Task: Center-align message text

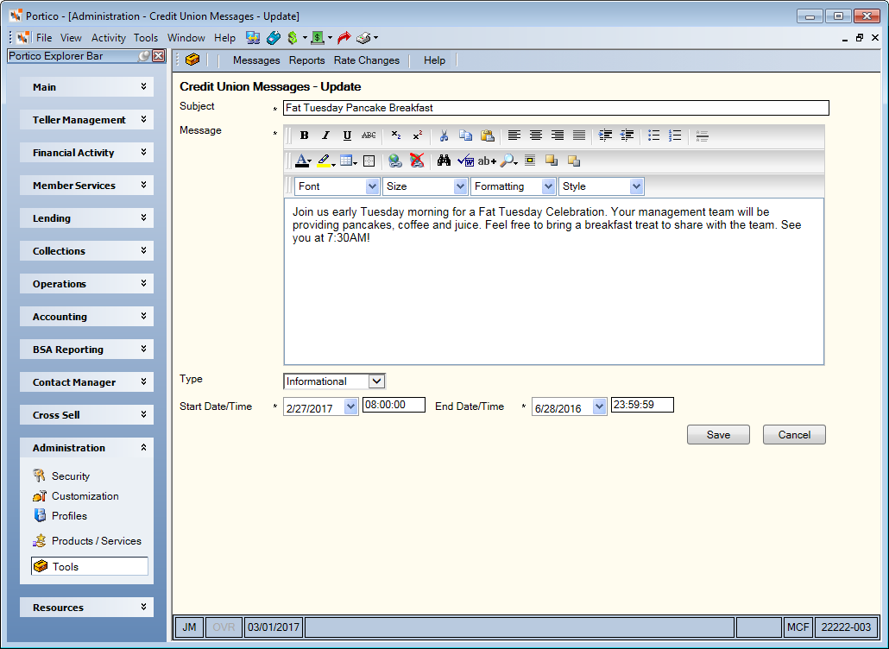Action: pos(536,135)
